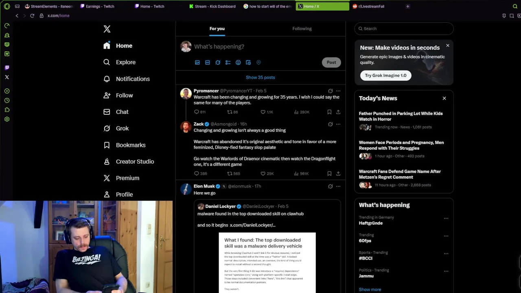View analytics of Zack's post
The height and width of the screenshot is (293, 521).
click(x=301, y=173)
